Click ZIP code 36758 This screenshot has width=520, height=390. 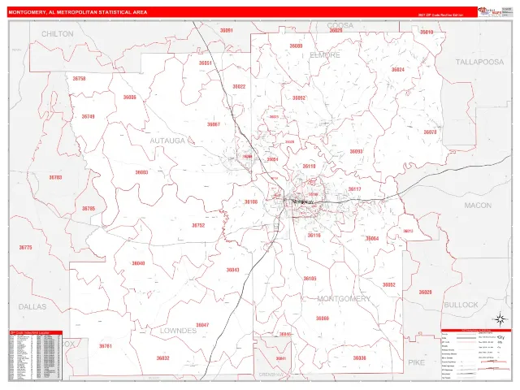(80, 79)
